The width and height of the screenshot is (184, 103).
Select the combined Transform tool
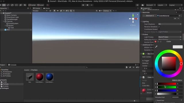point(20,5)
